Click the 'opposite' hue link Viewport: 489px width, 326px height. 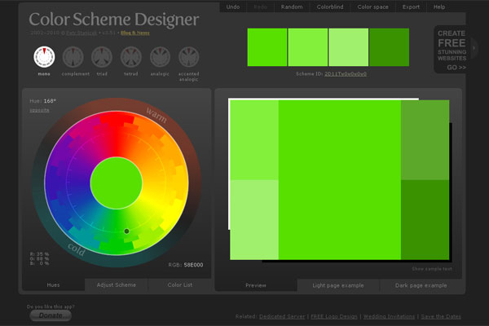(40, 109)
